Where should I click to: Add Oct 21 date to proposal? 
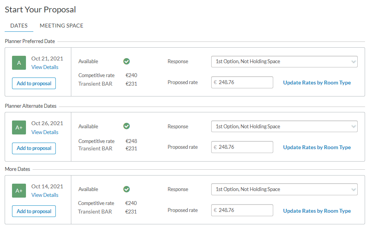34,83
